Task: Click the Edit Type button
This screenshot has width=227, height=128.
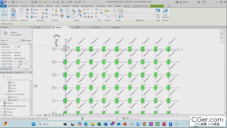Action: click(26, 40)
